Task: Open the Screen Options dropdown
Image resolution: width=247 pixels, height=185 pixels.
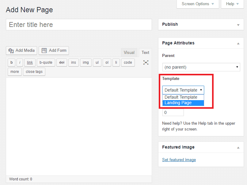Action: [198, 4]
